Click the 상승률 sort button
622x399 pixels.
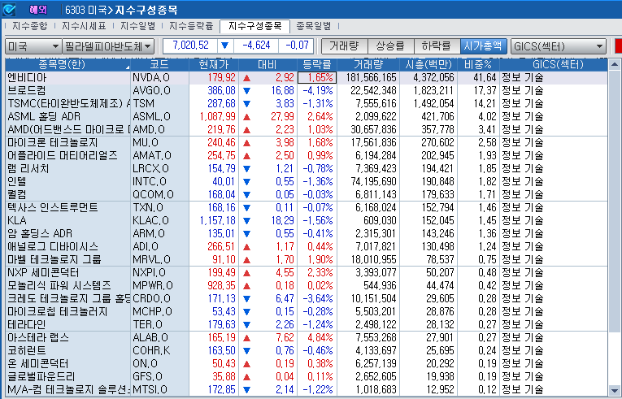[391, 46]
